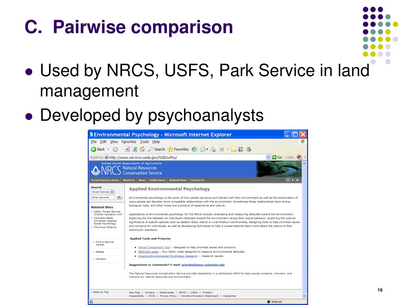Open the View menu
407x305 pixels.
114,142
